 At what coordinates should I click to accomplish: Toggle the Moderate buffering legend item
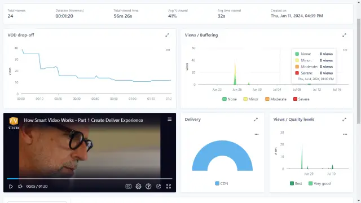pyautogui.click(x=276, y=99)
